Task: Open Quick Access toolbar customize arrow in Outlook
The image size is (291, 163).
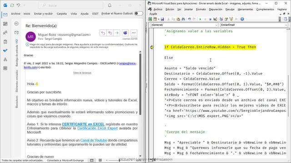Action: (24, 5)
